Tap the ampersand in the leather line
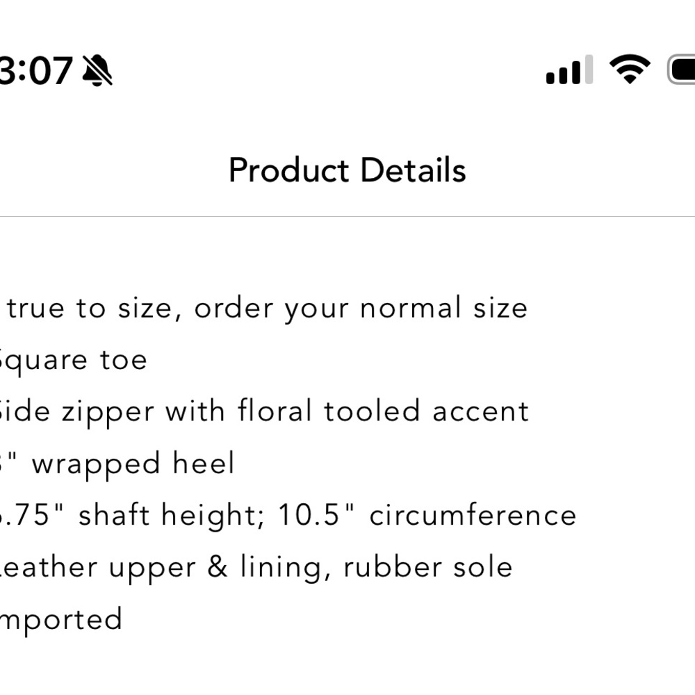This screenshot has width=695, height=695. tap(218, 567)
